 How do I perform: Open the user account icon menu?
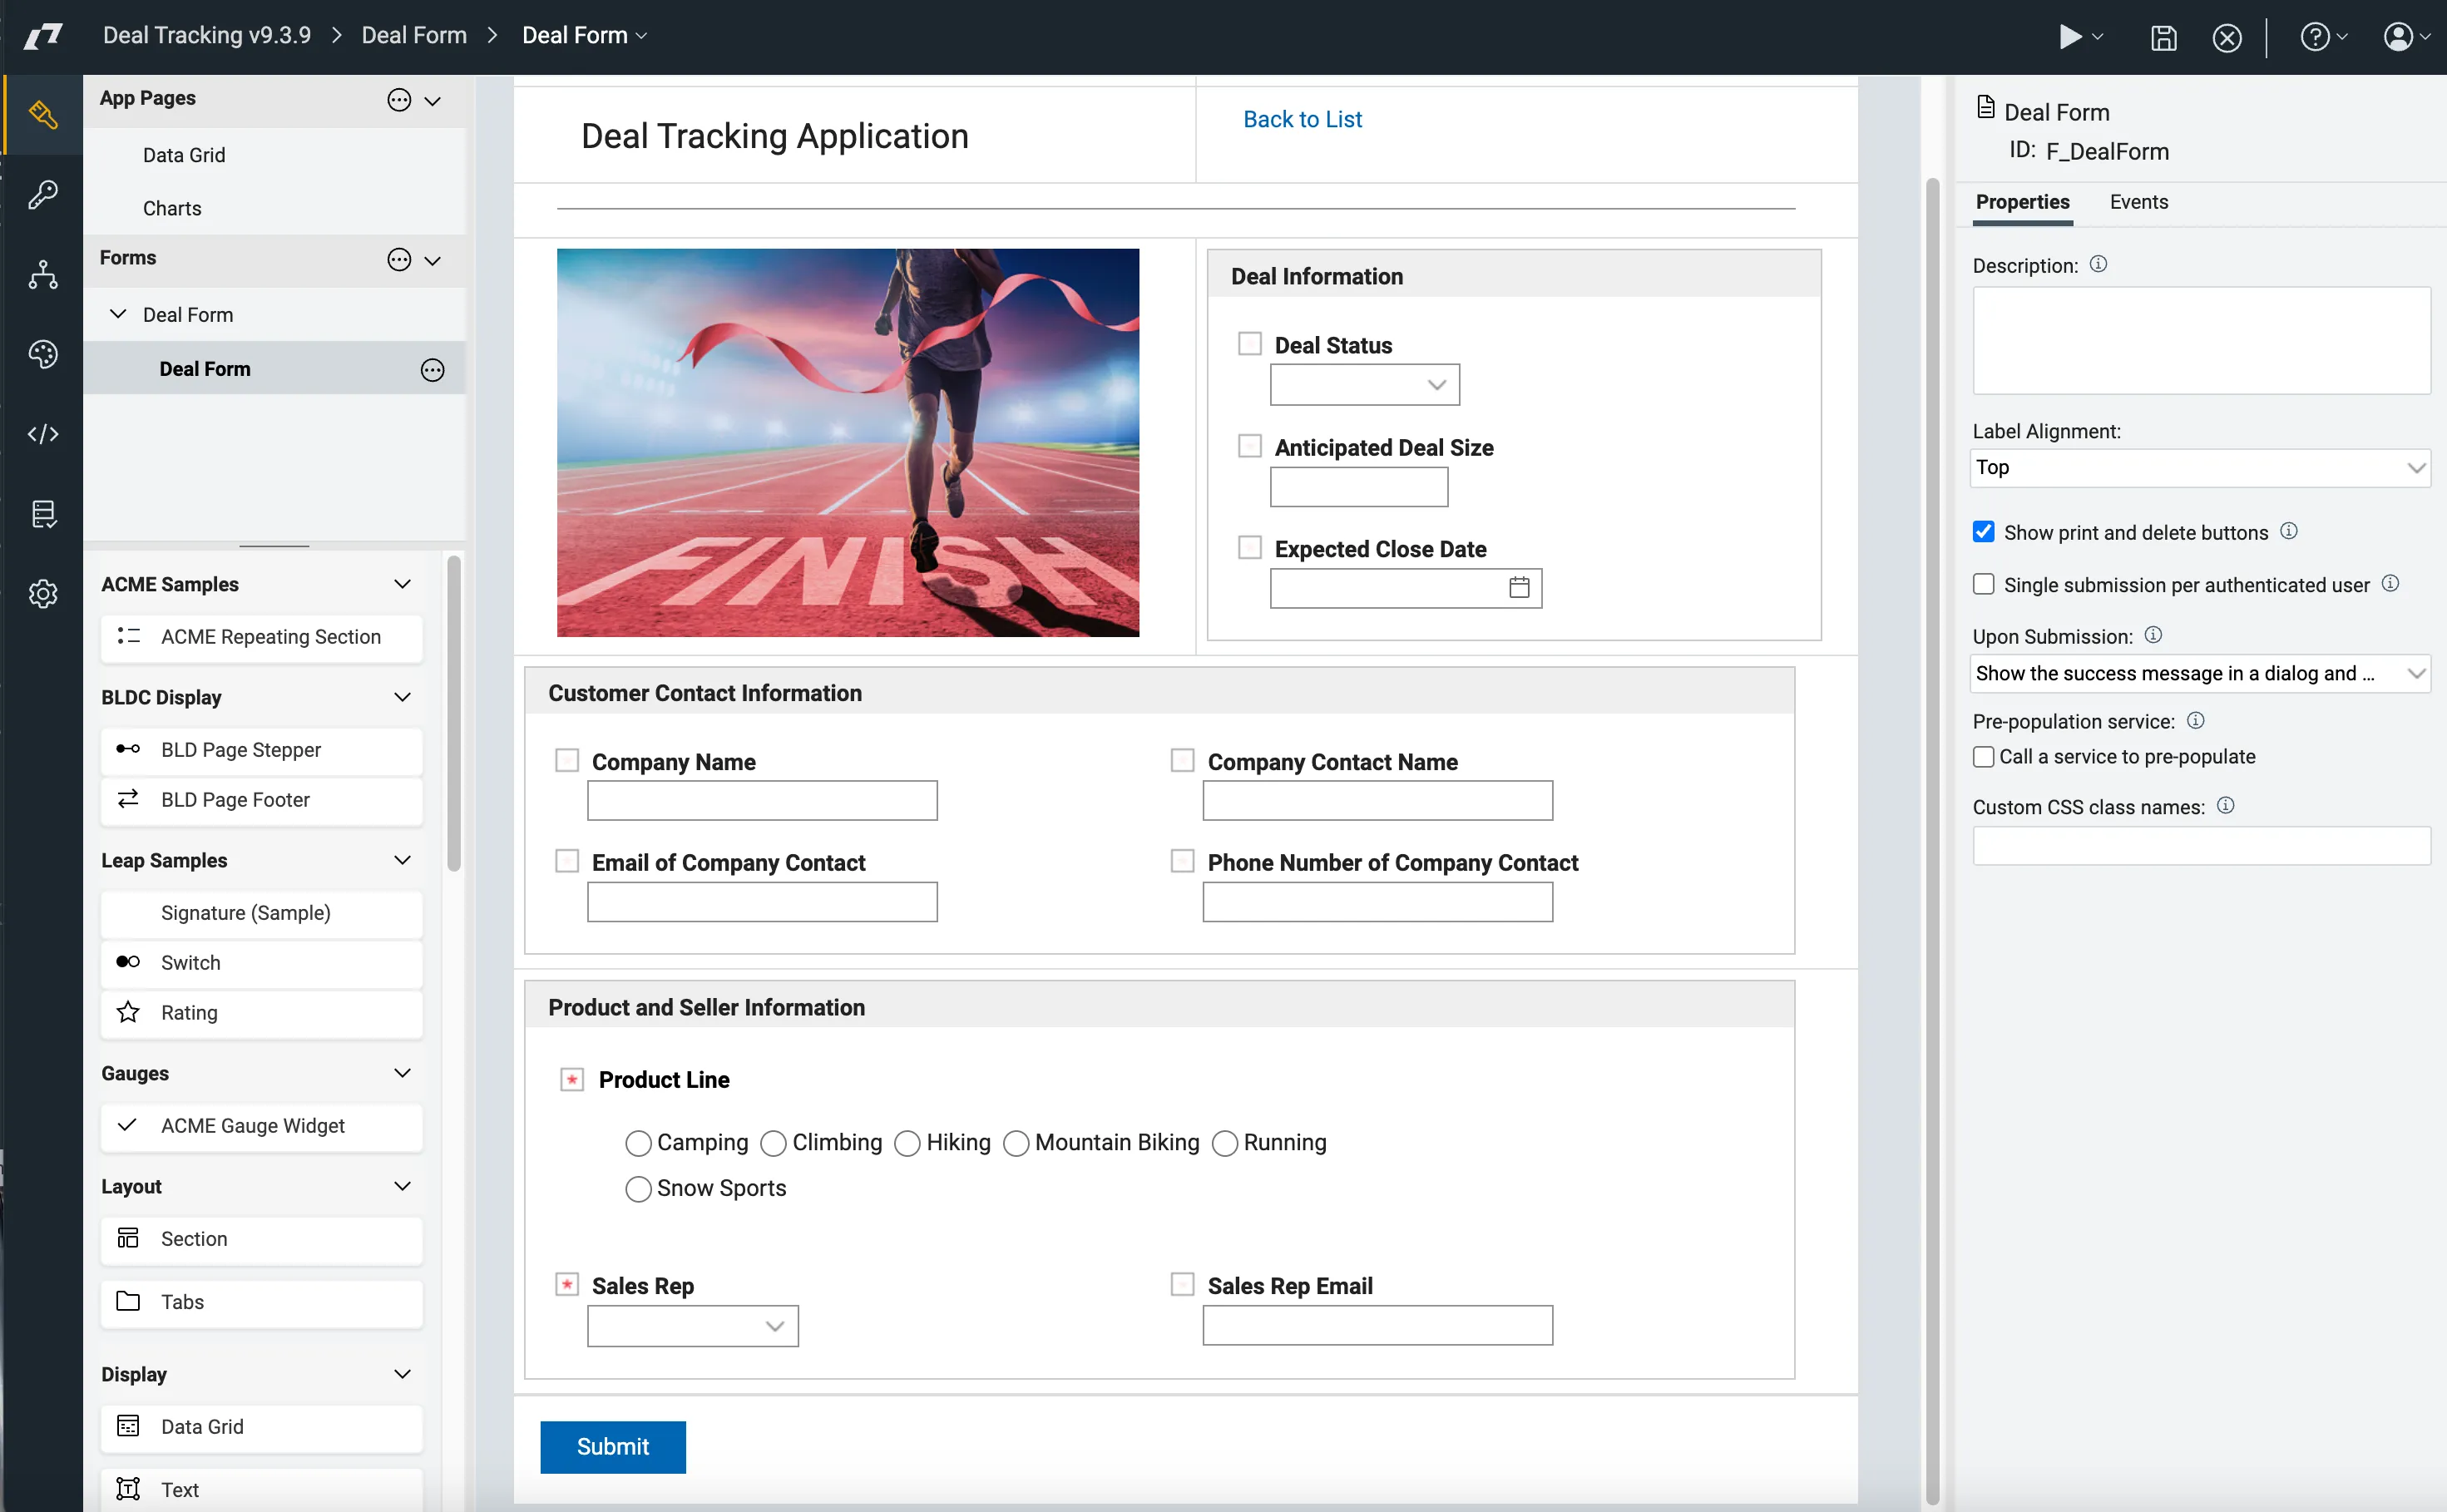(2398, 37)
